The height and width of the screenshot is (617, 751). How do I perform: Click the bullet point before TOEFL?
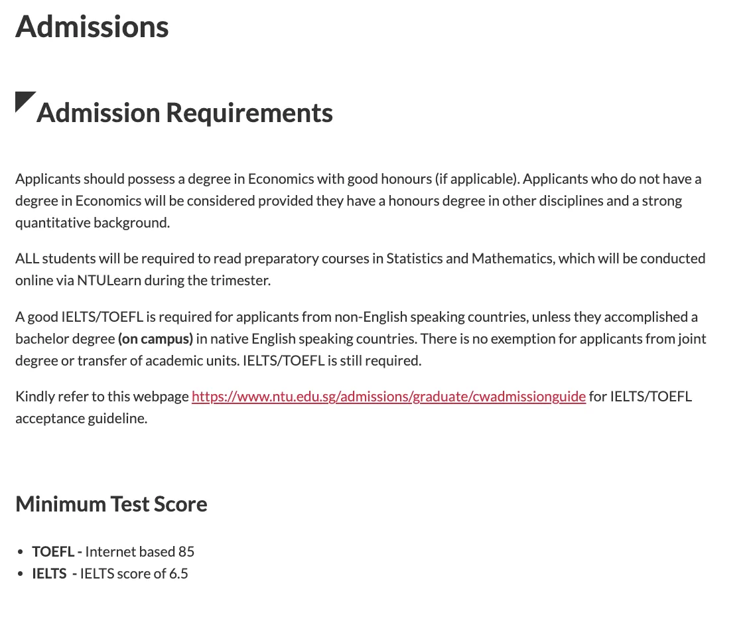pos(21,553)
